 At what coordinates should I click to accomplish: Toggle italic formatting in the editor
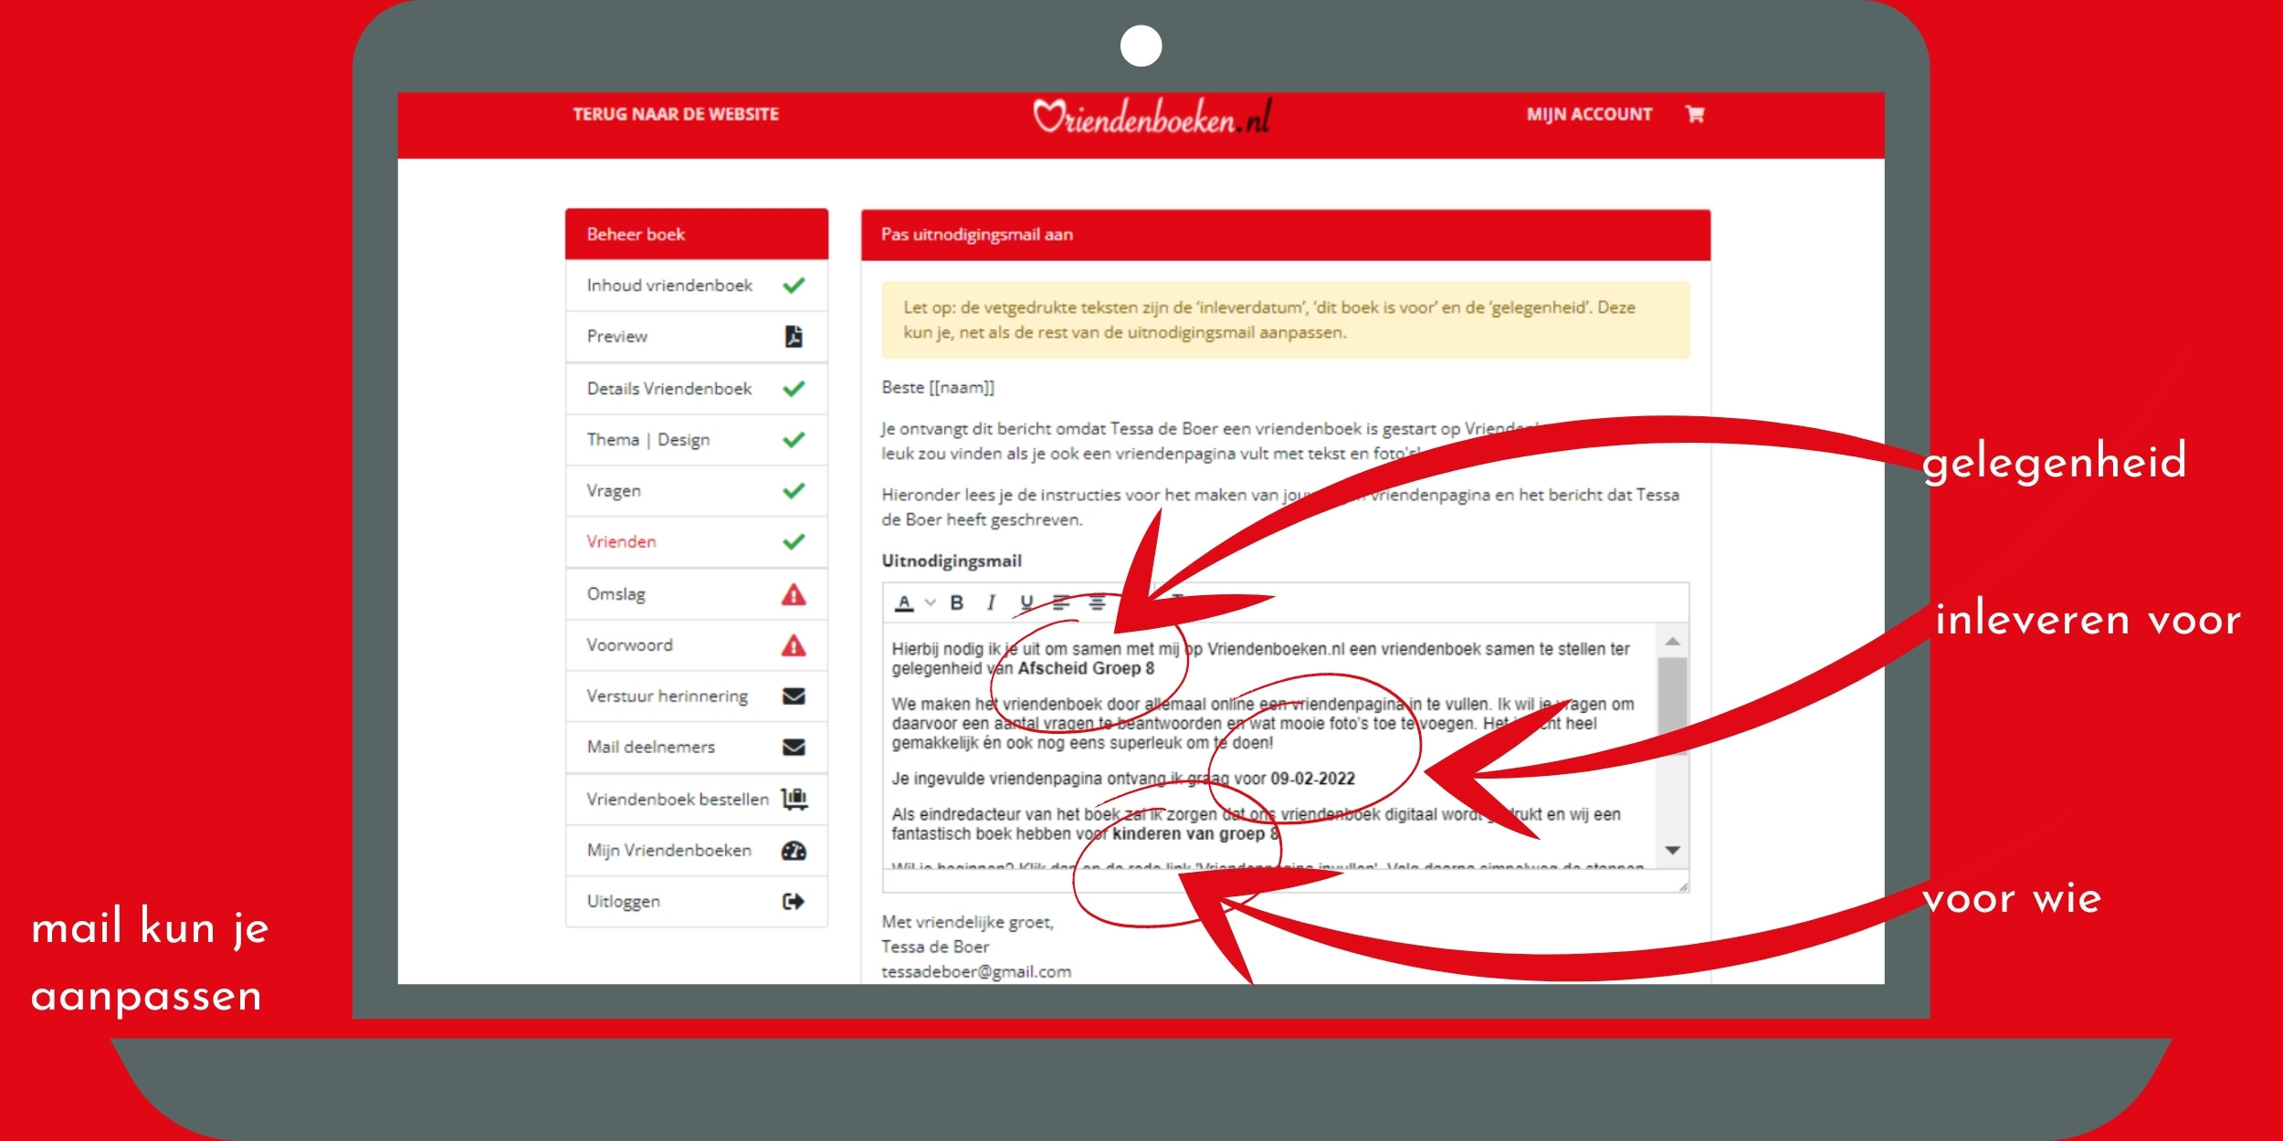(991, 603)
